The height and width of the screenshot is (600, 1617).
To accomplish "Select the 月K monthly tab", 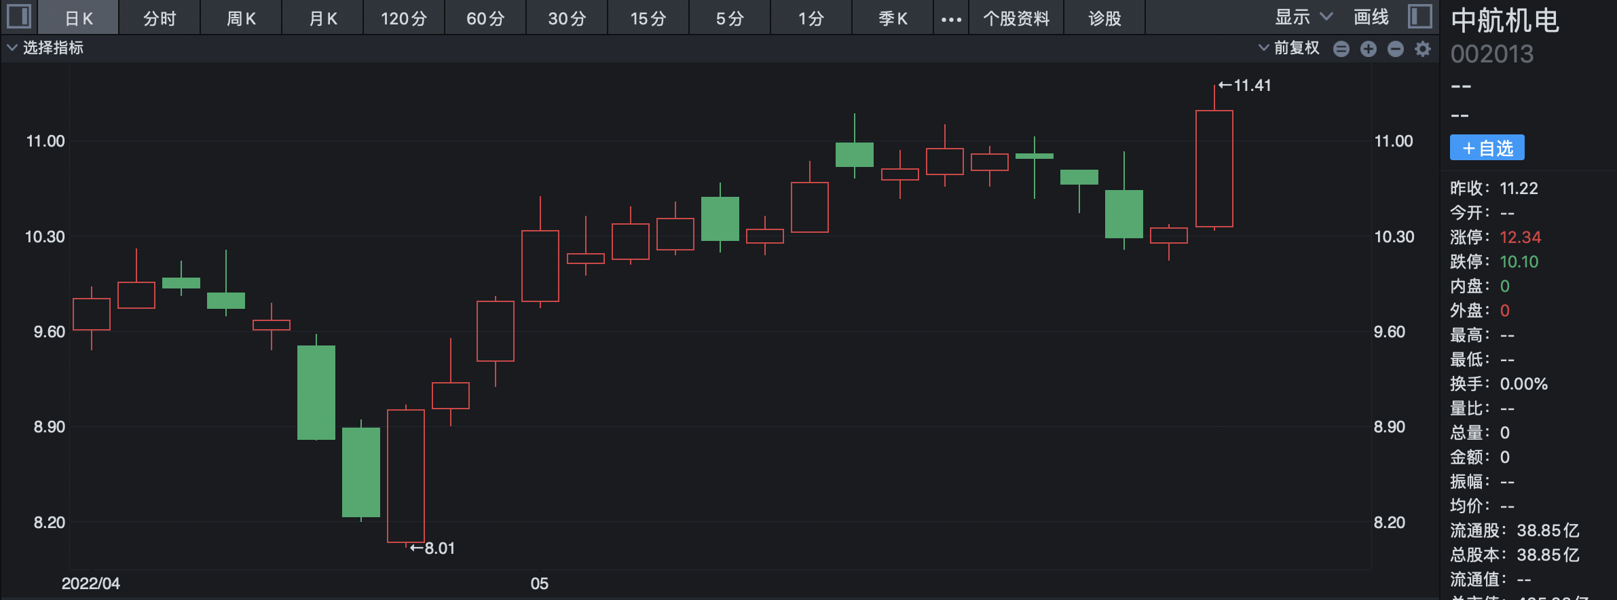I will 322,18.
